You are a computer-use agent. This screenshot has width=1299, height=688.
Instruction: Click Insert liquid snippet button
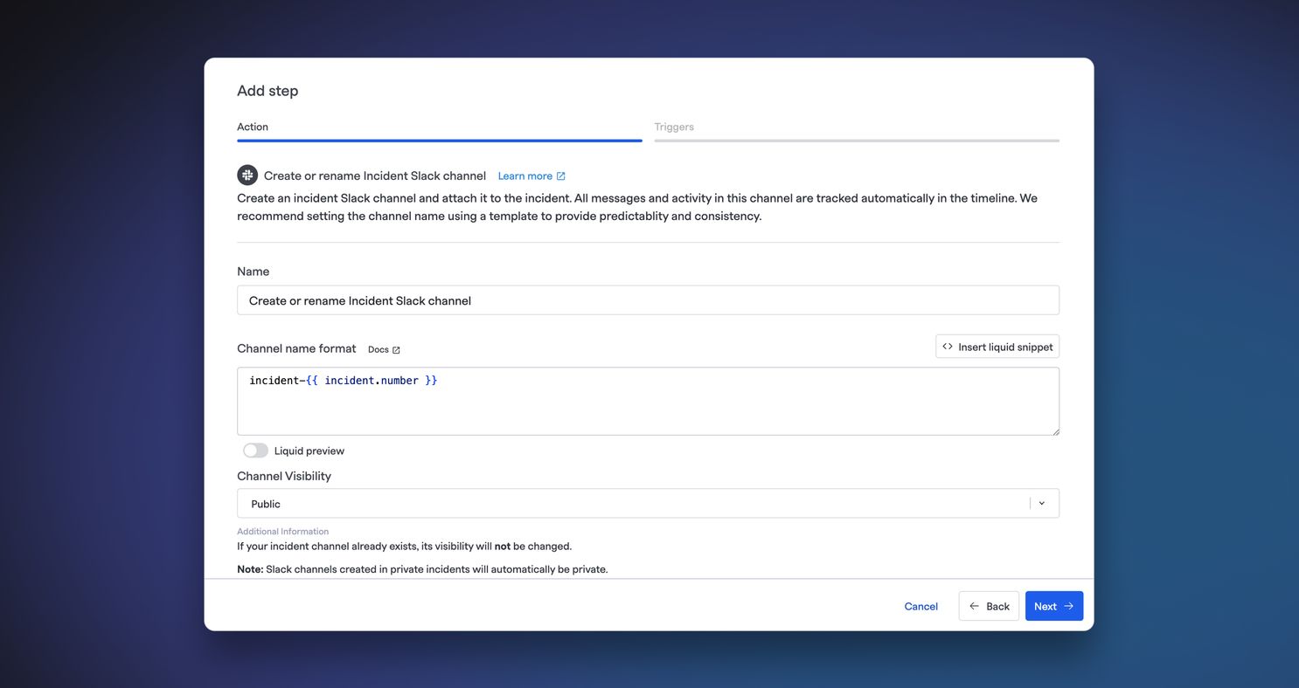point(997,347)
